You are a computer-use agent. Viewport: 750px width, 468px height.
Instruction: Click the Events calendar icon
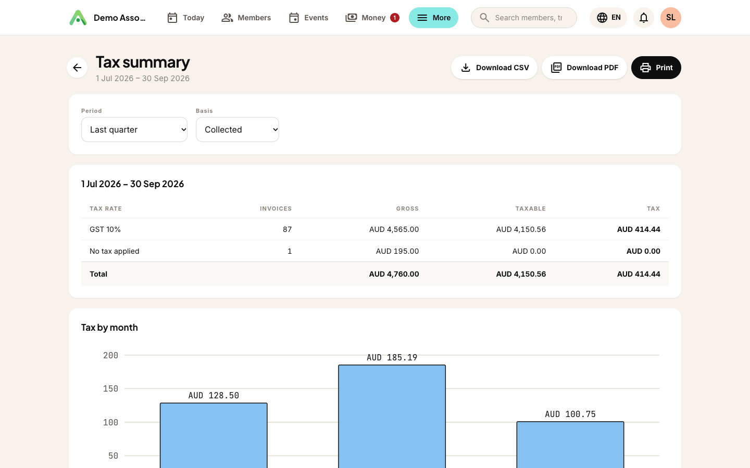coord(294,18)
